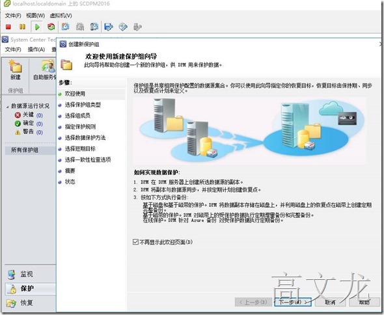Click the disabled Previous step button
384x315 pixels.
(253, 302)
